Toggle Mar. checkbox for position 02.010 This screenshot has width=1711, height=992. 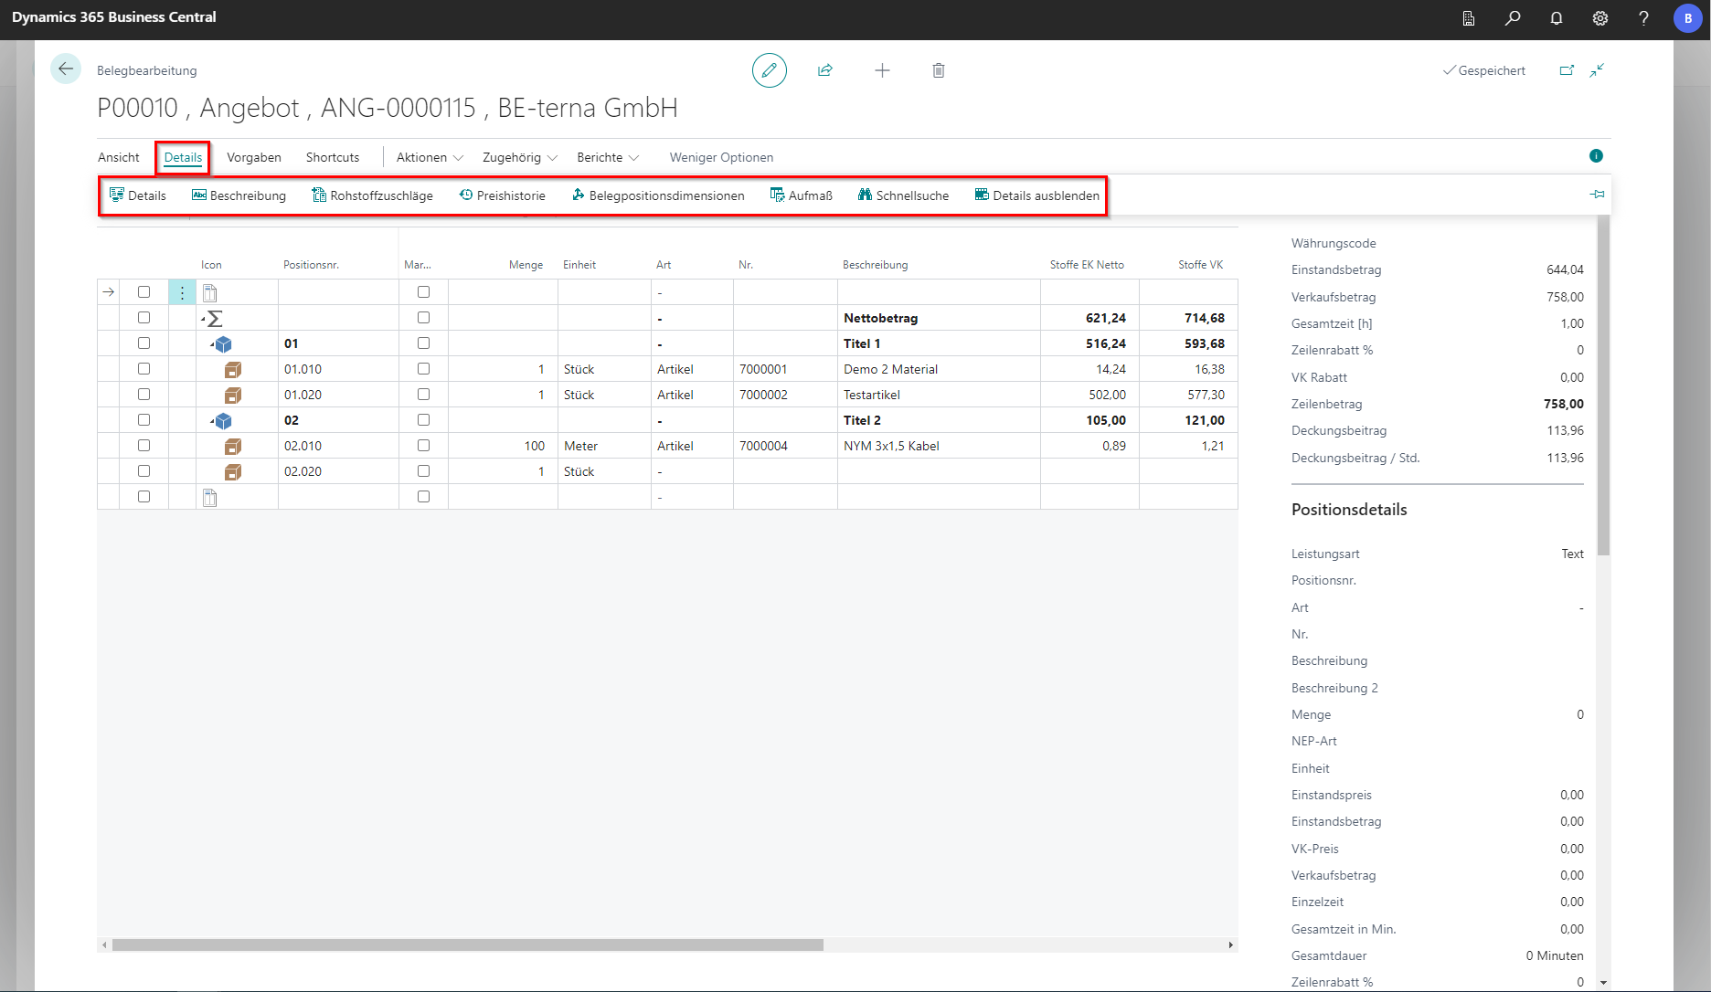423,446
